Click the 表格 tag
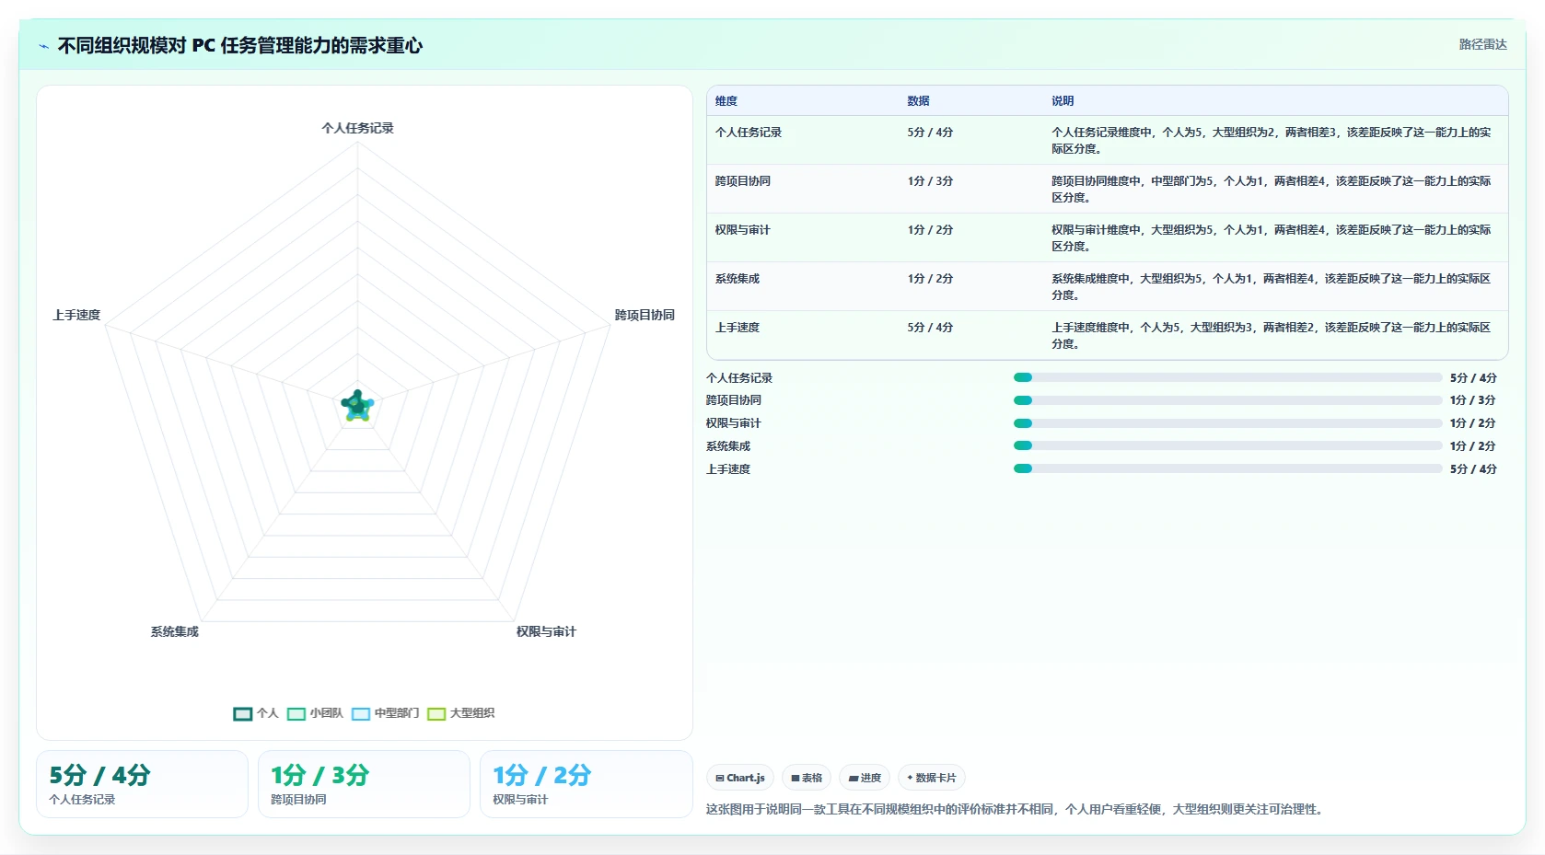 (x=807, y=778)
